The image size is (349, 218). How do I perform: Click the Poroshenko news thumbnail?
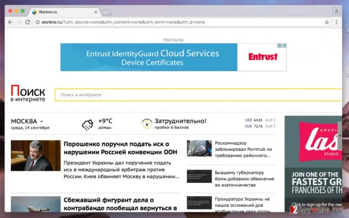(x=35, y=155)
